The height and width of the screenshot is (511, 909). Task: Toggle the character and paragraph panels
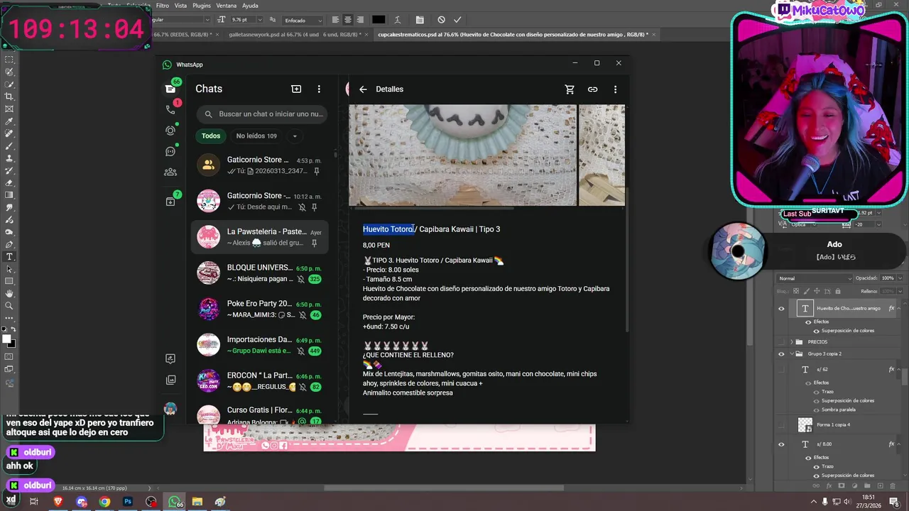(420, 20)
